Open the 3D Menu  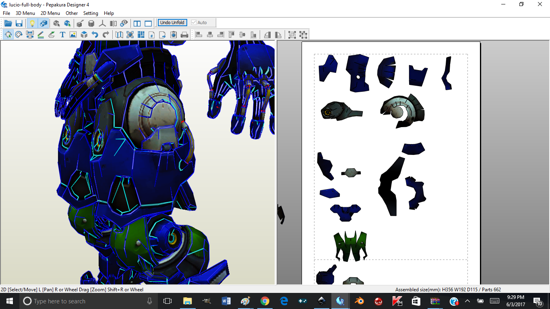25,13
